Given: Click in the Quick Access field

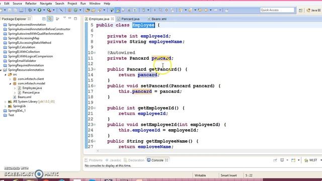Looking at the screenshot, I should (277, 10).
